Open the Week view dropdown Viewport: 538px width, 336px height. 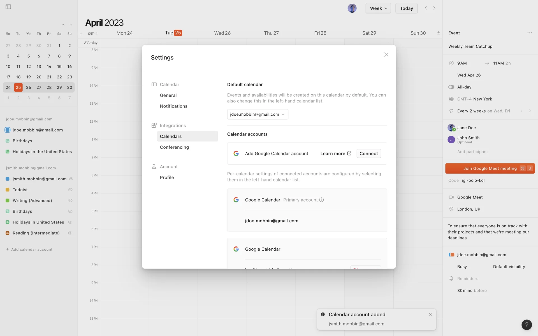378,8
